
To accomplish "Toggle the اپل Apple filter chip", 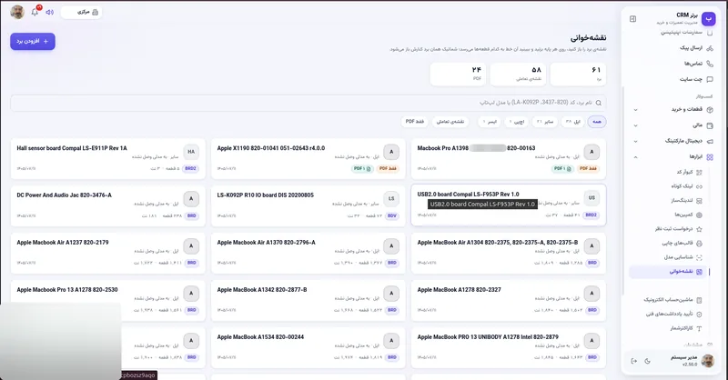I will coord(573,122).
